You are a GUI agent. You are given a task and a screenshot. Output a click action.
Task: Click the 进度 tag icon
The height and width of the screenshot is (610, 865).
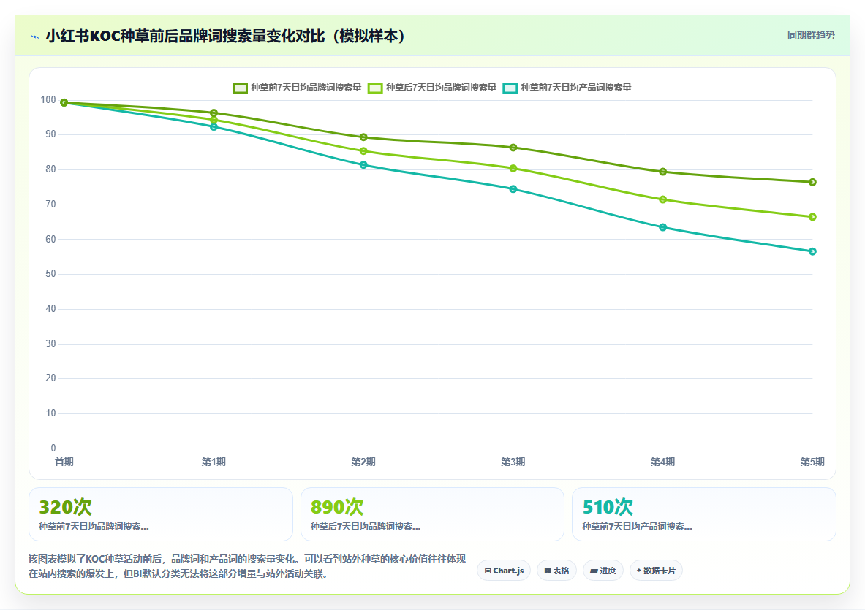tap(594, 571)
